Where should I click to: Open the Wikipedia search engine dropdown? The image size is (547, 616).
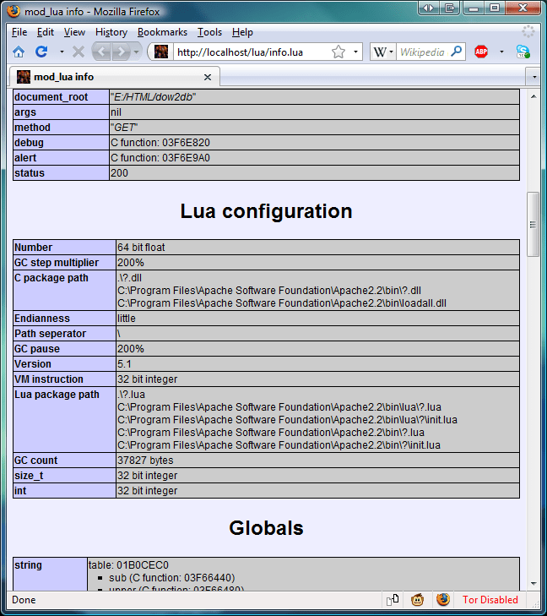tap(383, 52)
